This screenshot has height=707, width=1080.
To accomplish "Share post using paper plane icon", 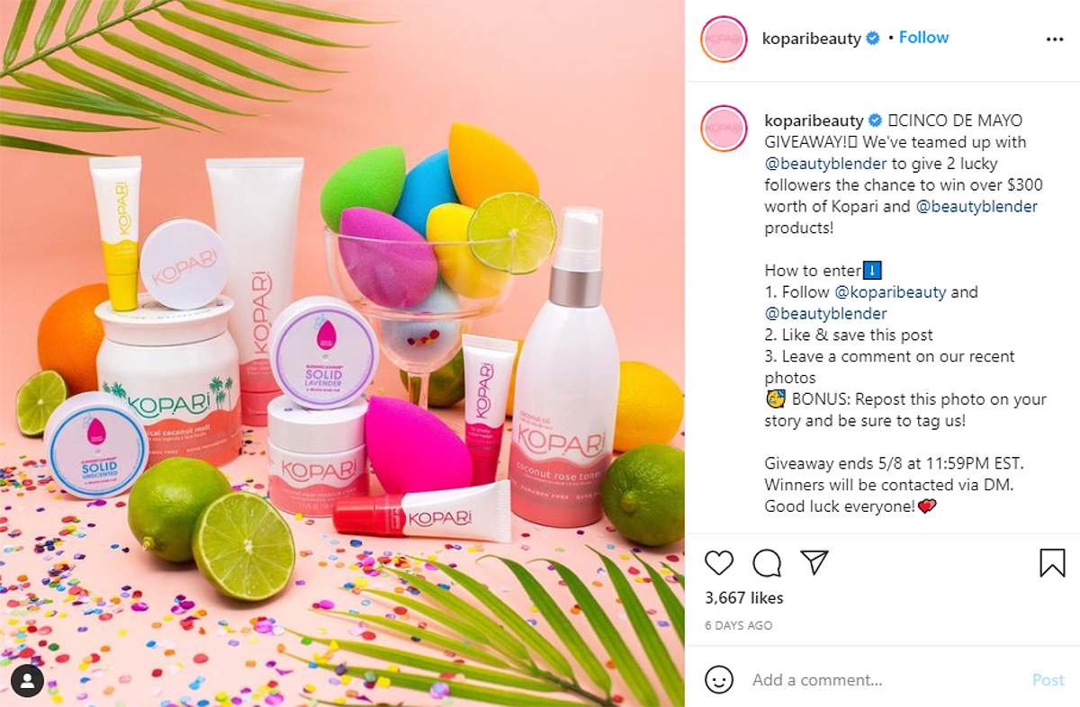I will point(814,563).
